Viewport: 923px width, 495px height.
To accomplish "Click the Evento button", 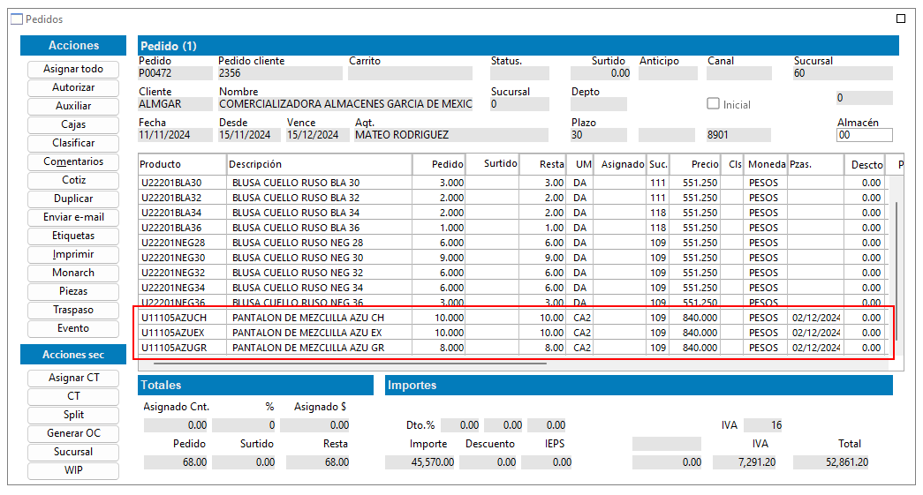I will [x=73, y=328].
